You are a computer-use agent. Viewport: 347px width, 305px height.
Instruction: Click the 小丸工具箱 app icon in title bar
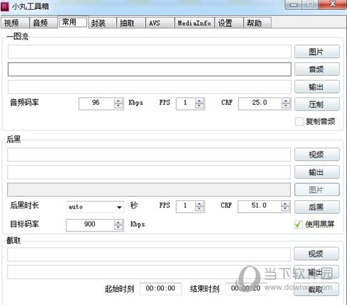(x=5, y=6)
